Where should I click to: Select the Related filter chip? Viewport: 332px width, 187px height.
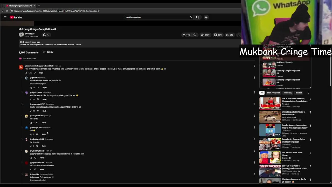[299, 93]
